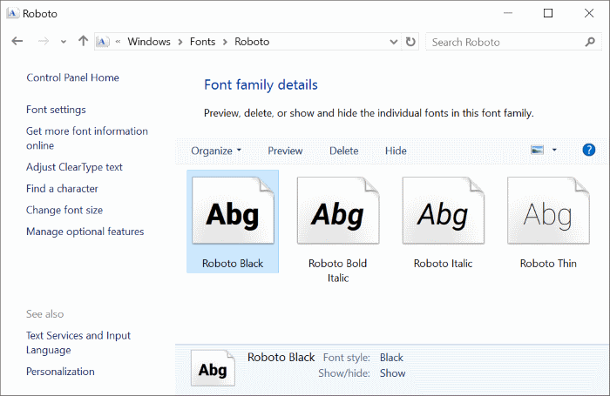Click the forward navigation arrow

44,41
